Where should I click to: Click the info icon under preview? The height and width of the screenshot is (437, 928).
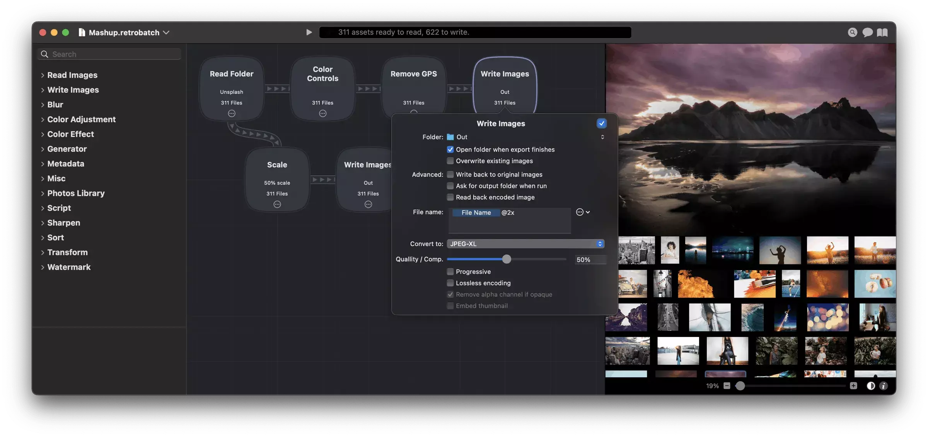[884, 386]
